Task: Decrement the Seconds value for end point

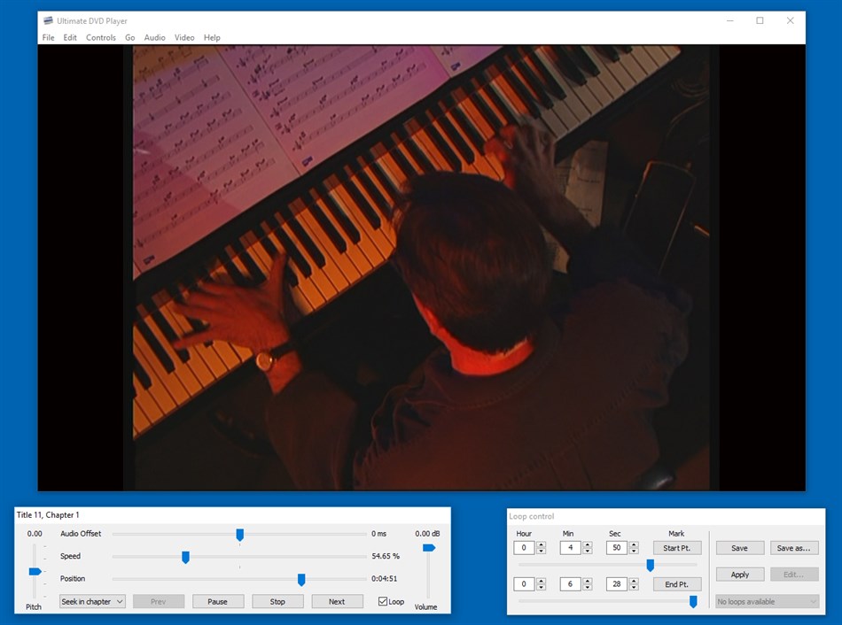Action: (633, 587)
